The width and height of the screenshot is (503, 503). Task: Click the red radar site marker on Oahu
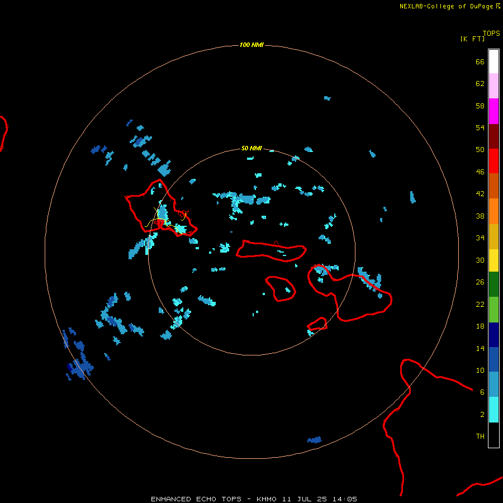160,222
